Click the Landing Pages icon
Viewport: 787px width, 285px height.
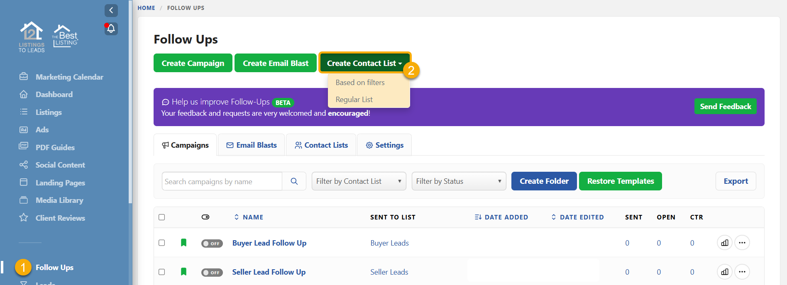(x=24, y=182)
